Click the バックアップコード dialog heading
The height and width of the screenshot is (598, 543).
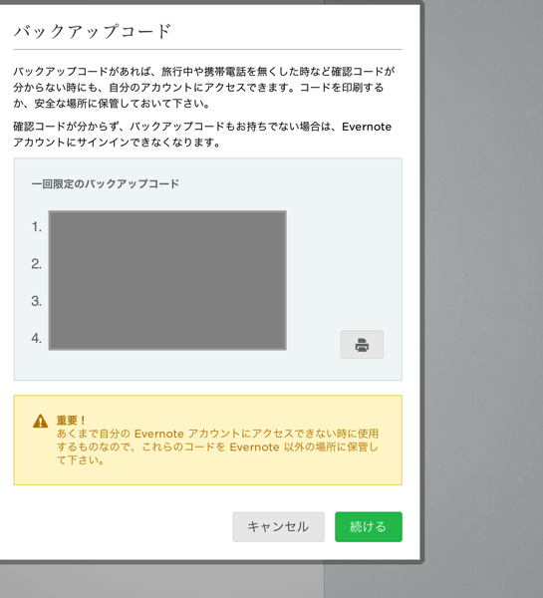[x=93, y=31]
